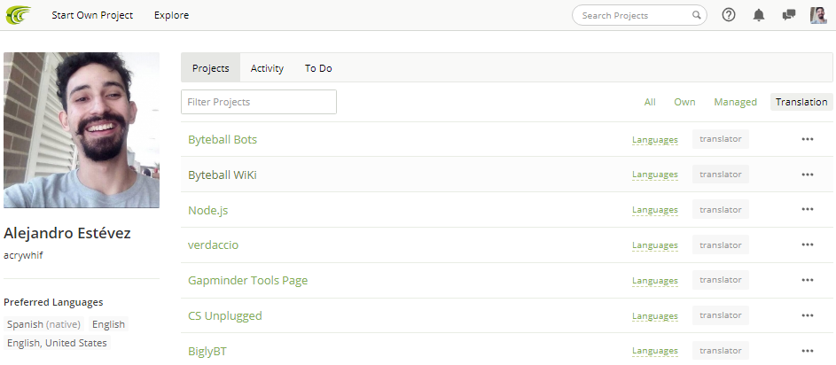Expand Languages dropdown for verdaccio

654,245
